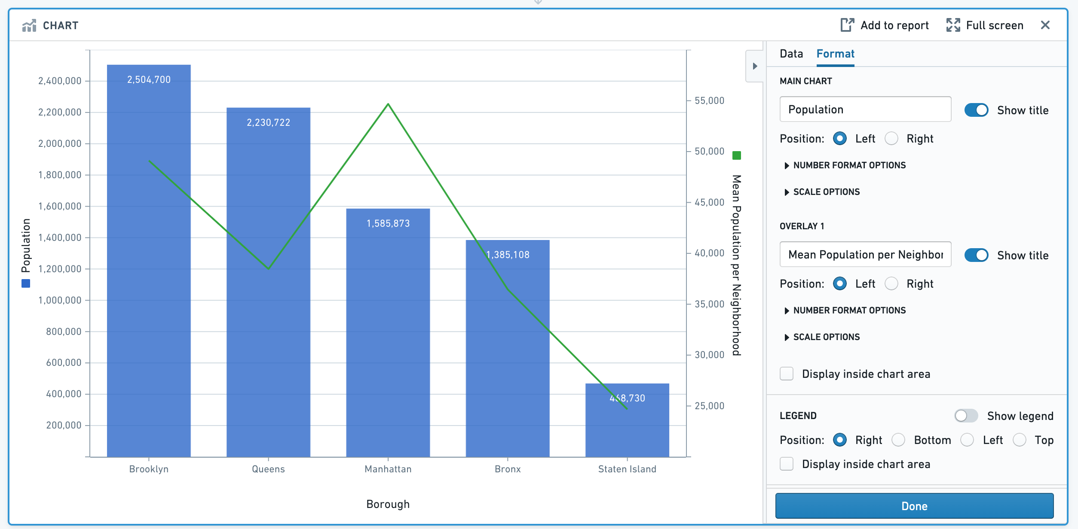The image size is (1078, 529).
Task: Collapse the side panel with arrow handle
Action: point(755,66)
